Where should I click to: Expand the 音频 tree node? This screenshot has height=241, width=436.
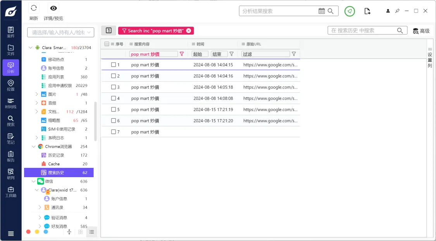tap(37, 103)
